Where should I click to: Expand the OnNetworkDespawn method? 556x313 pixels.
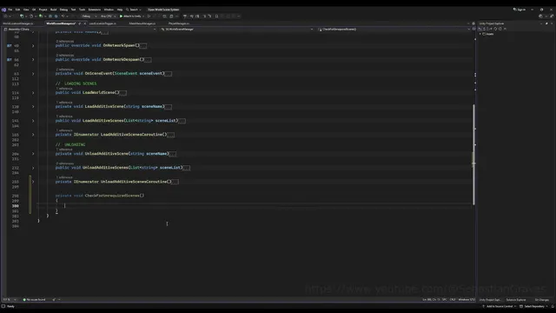(x=33, y=60)
